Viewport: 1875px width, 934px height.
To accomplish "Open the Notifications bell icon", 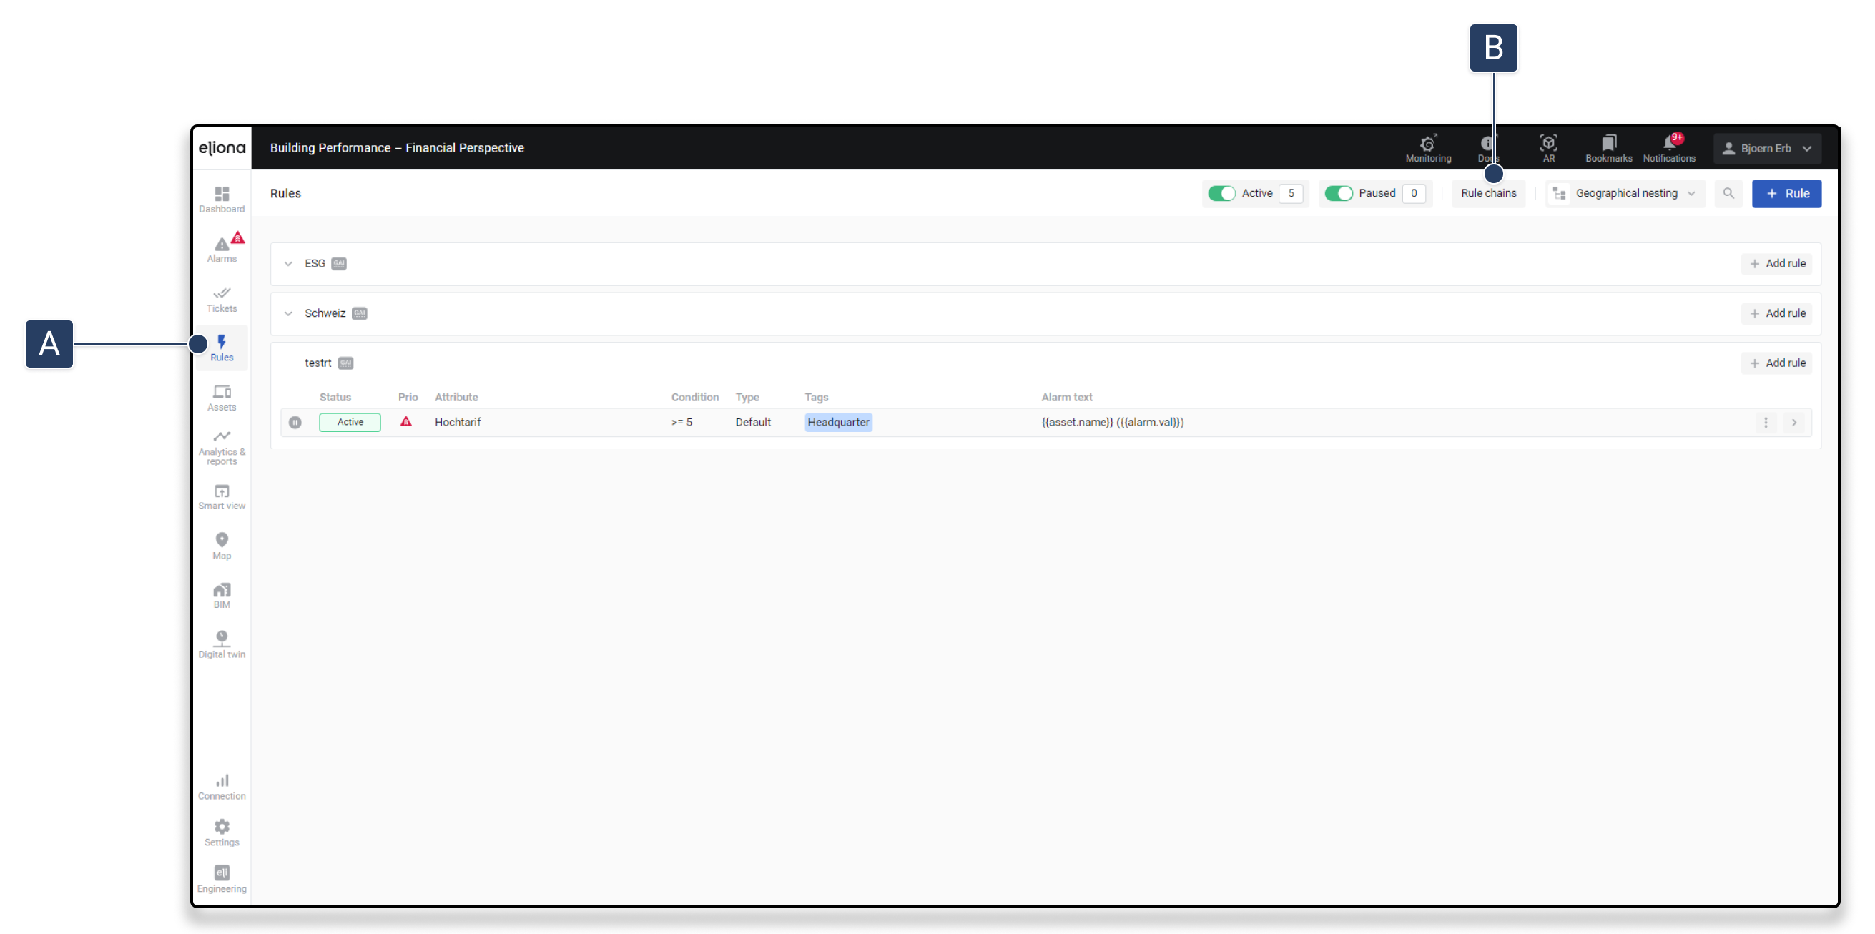I will 1668,148.
